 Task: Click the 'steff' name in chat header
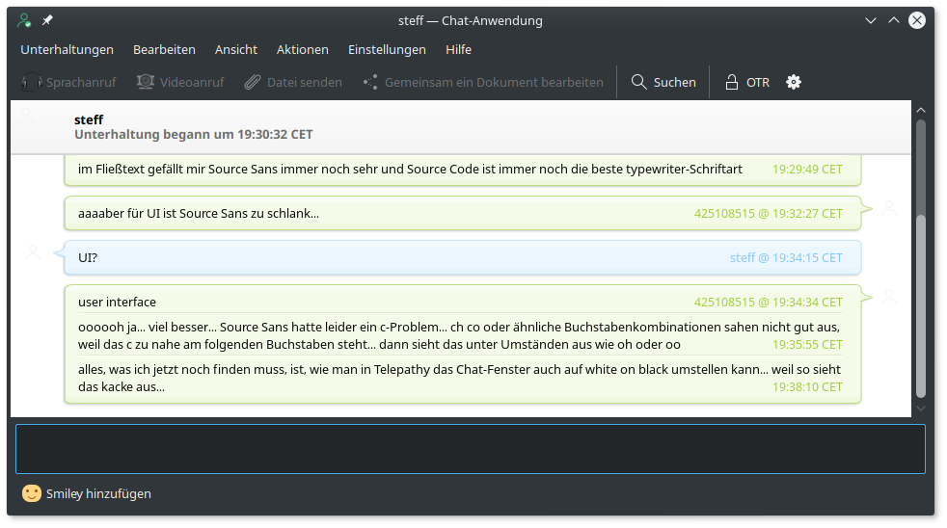89,119
